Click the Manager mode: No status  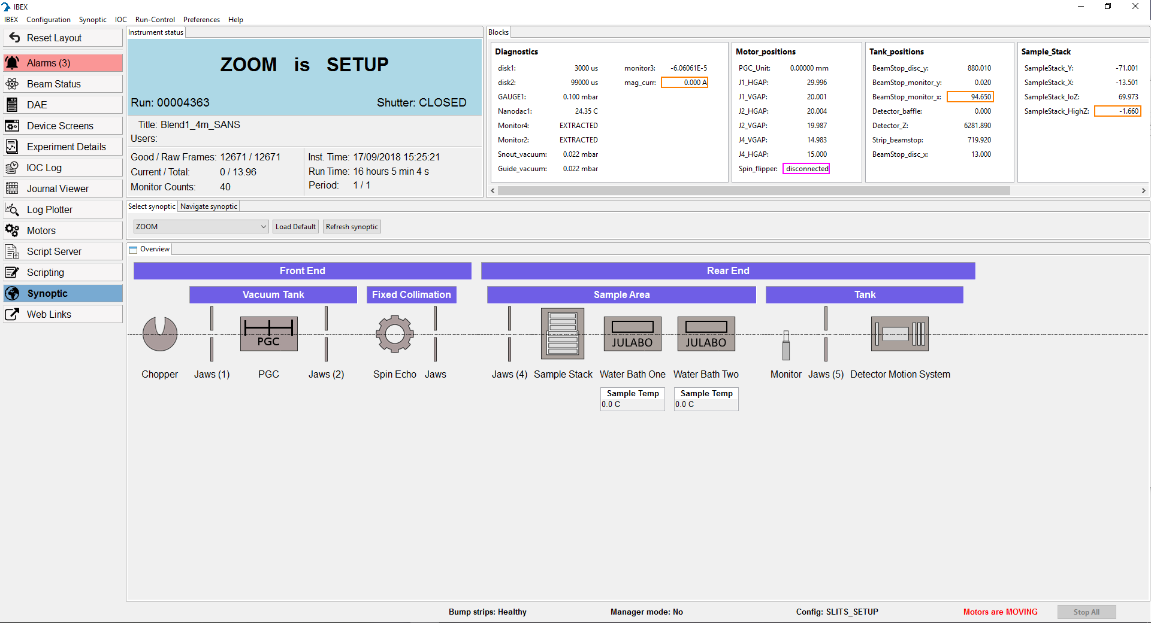pyautogui.click(x=647, y=612)
